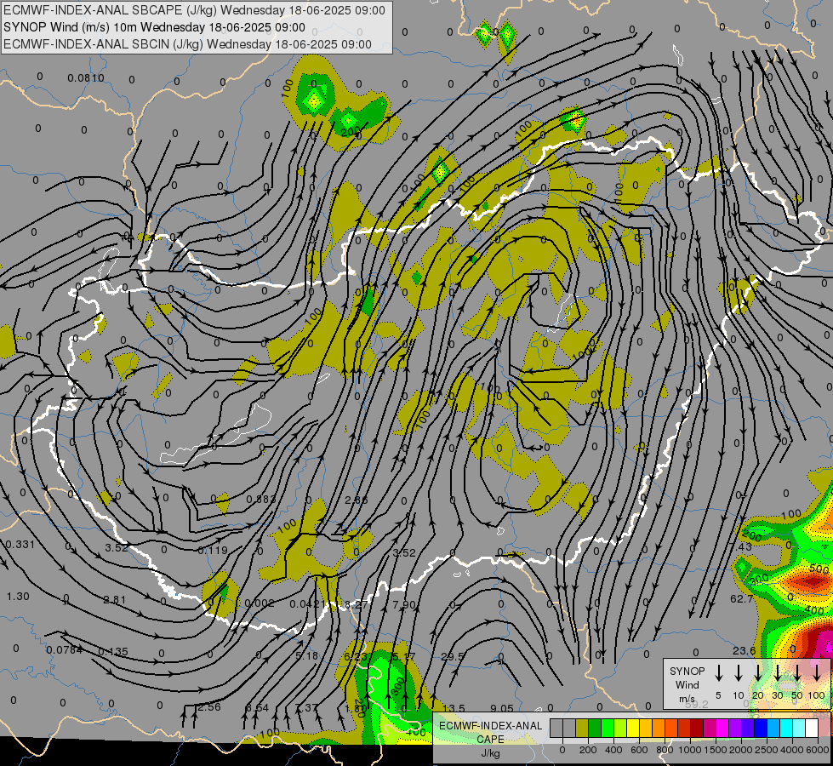The height and width of the screenshot is (766, 833).
Task: Click the 0.331 value on the map
Action: pos(20,545)
